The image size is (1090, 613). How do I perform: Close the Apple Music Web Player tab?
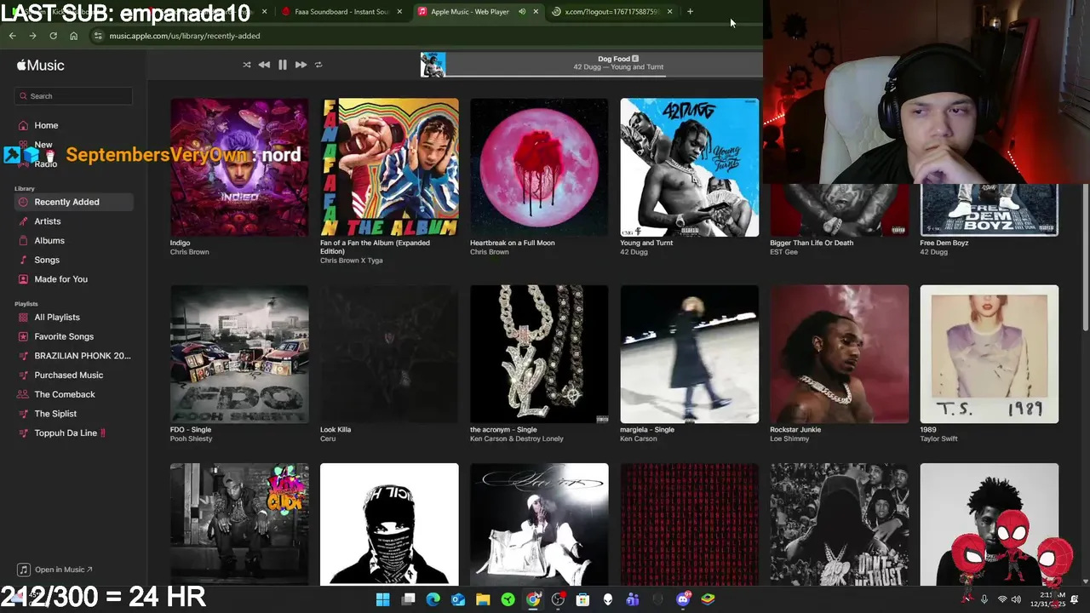tap(536, 12)
